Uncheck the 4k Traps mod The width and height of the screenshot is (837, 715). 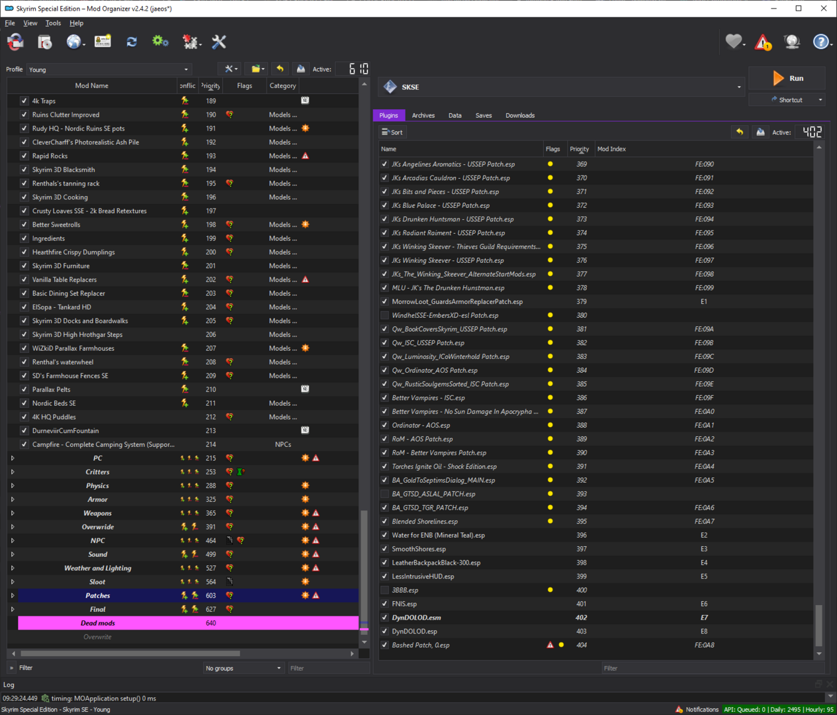(24, 101)
